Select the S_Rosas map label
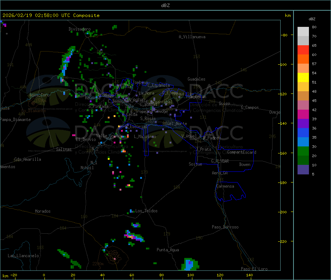This screenshot has height=280, width=331. click(x=148, y=118)
